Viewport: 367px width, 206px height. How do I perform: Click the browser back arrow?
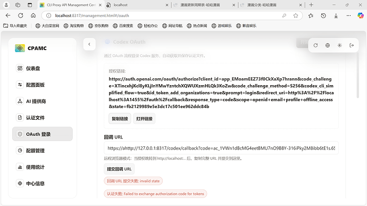coord(8,15)
